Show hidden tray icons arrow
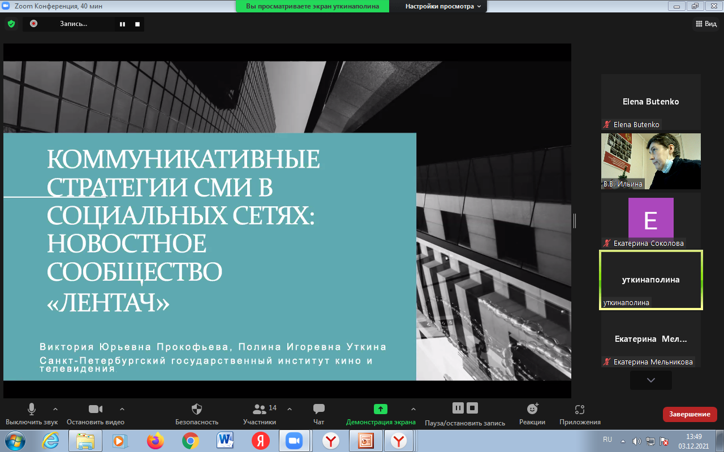 coord(623,441)
